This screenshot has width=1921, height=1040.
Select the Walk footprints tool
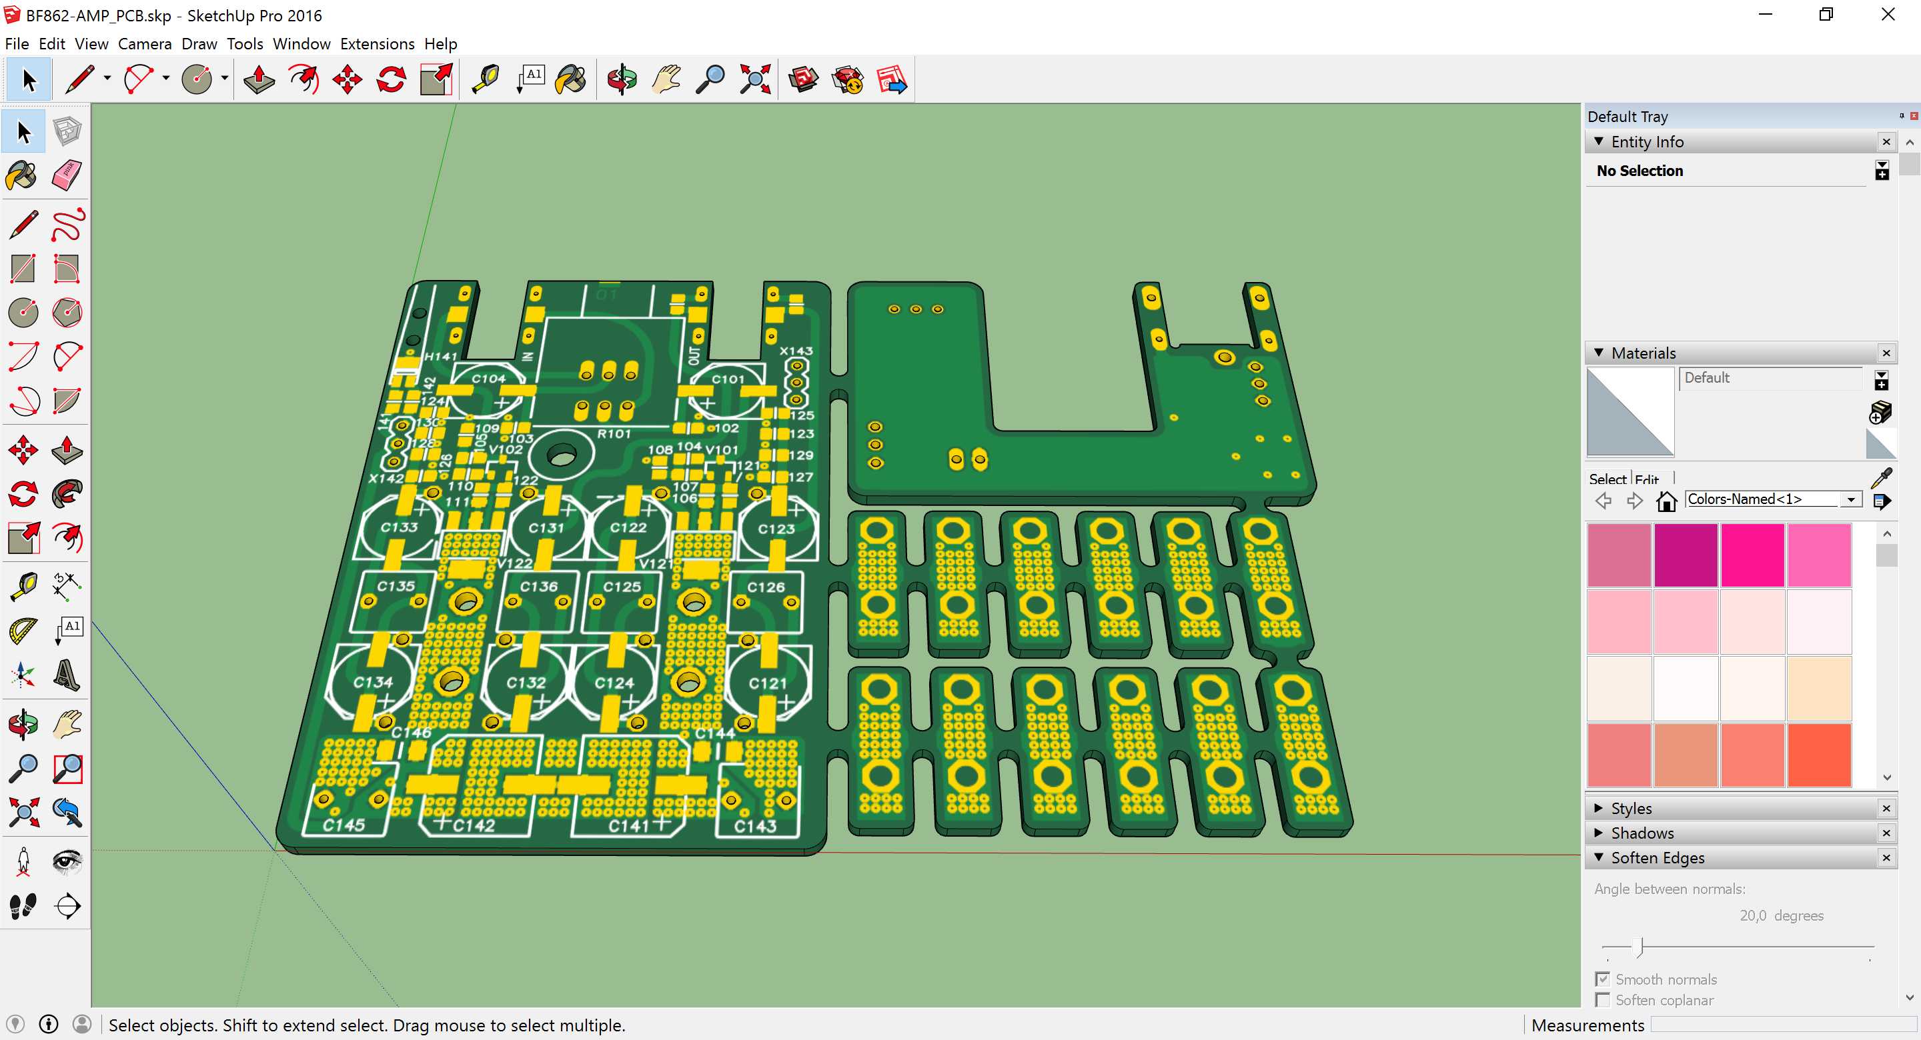(x=23, y=905)
